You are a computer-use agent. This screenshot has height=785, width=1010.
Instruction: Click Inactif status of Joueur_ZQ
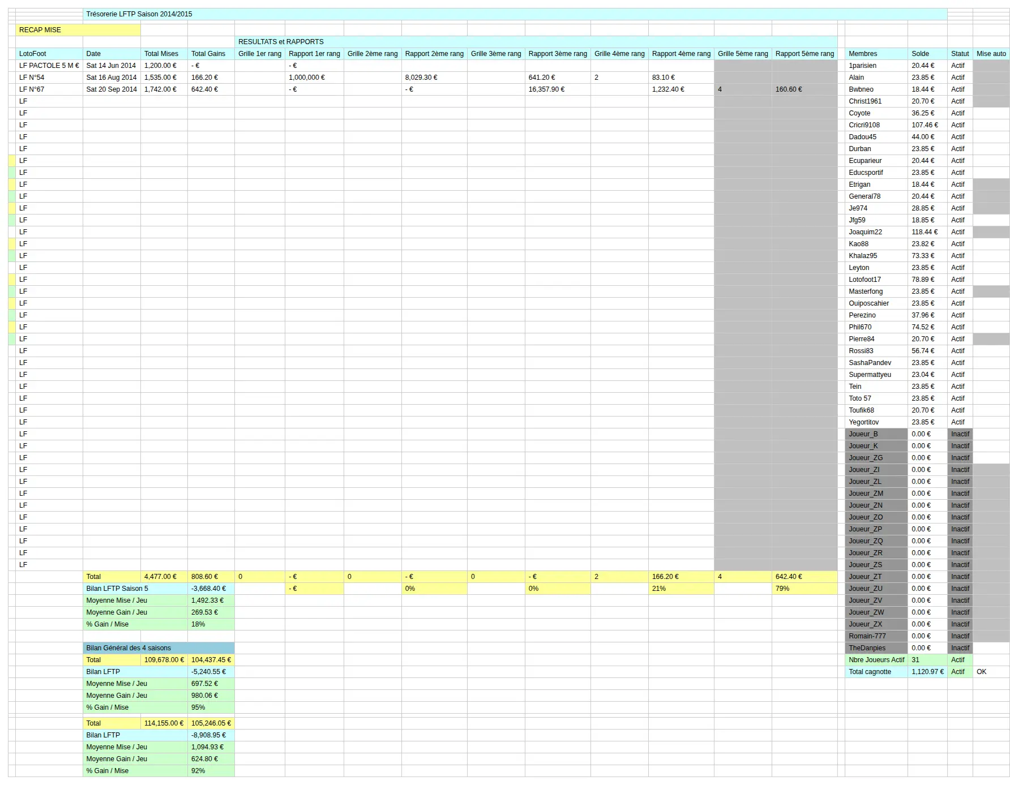[960, 541]
